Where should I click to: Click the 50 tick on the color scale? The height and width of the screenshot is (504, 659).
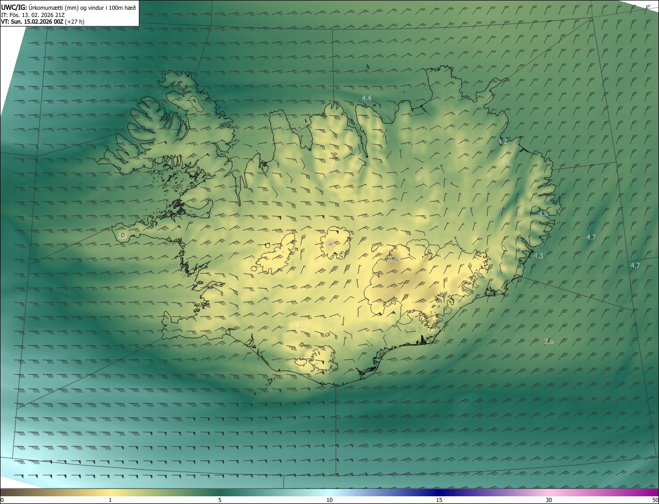point(655,500)
